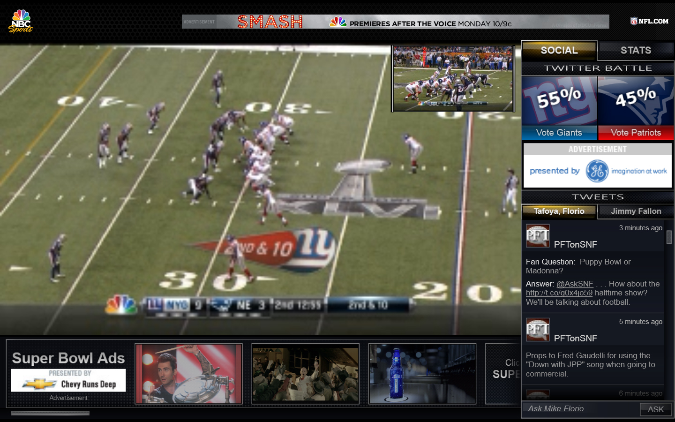Open the @AskSNF mention link
675x422 pixels.
[x=575, y=284]
